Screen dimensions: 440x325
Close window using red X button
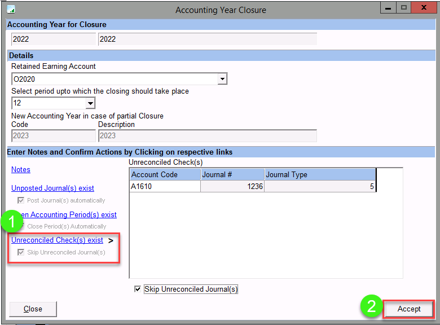pyautogui.click(x=424, y=8)
